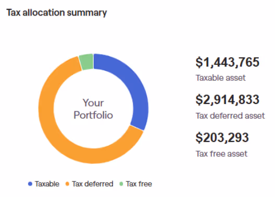Click the Taxable asset caption

coord(221,78)
